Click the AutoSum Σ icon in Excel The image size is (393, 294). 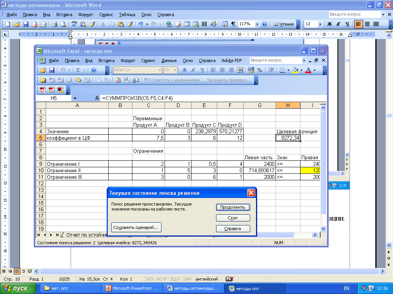[x=78, y=70]
